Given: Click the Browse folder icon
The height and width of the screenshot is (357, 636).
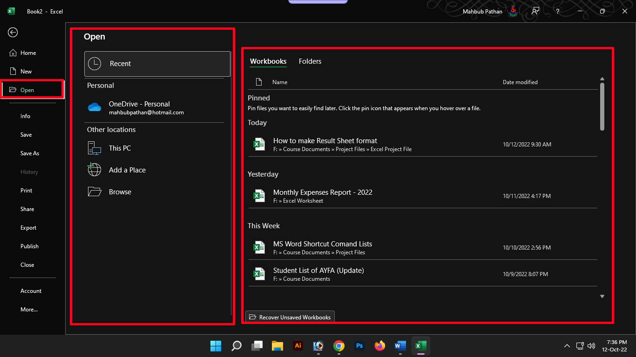Looking at the screenshot, I should click(x=95, y=192).
